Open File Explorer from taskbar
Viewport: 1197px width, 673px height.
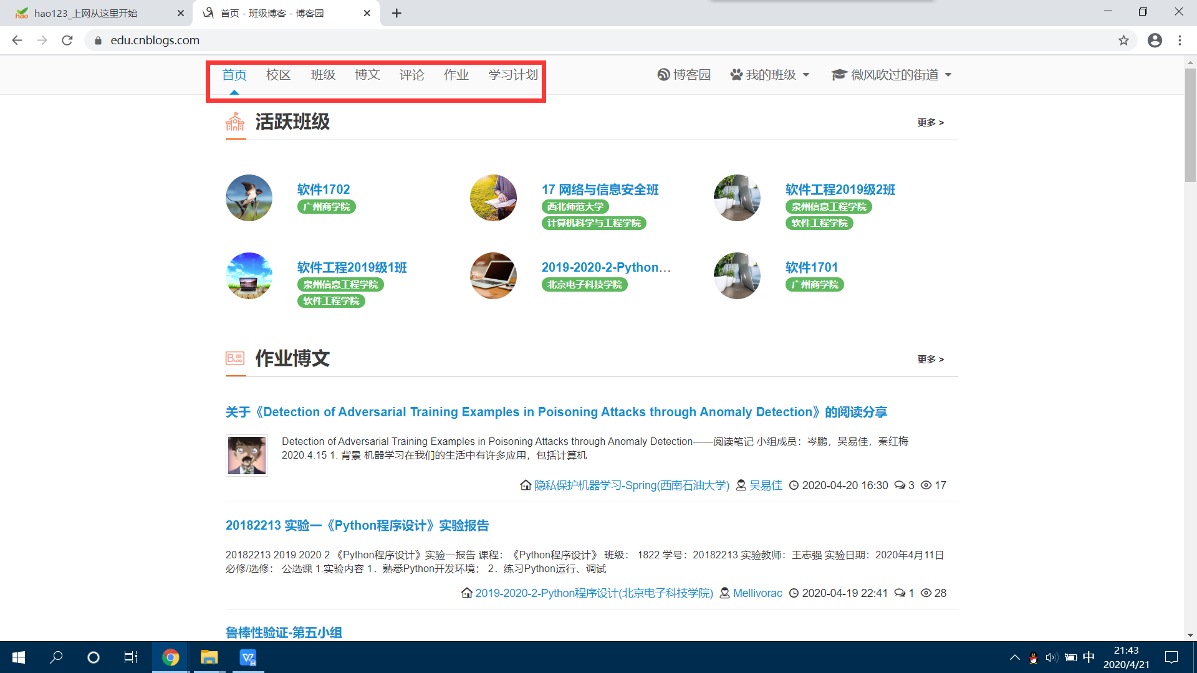(x=209, y=657)
